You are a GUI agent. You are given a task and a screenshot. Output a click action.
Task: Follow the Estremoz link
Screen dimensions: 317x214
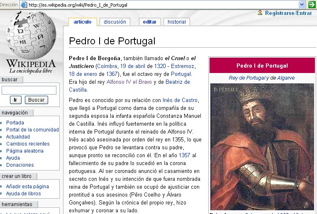click(x=182, y=66)
